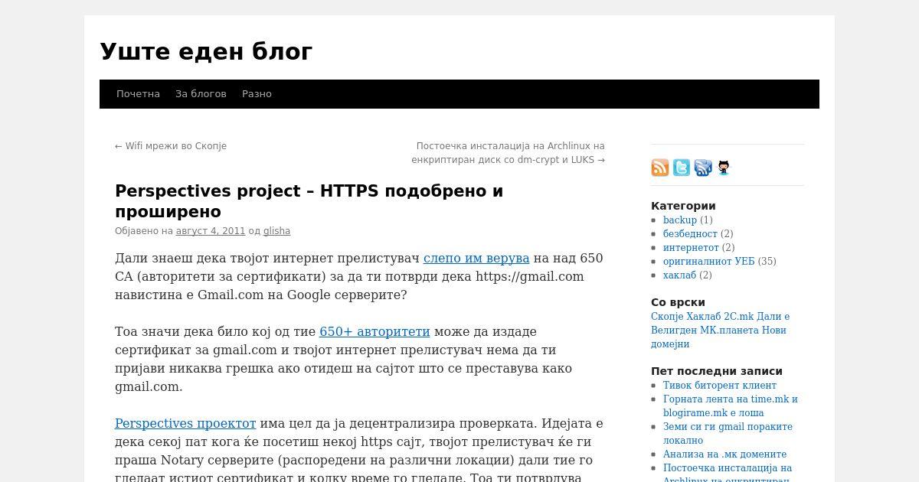Open the backup category
Image resolution: width=919 pixels, height=482 pixels.
[680, 220]
